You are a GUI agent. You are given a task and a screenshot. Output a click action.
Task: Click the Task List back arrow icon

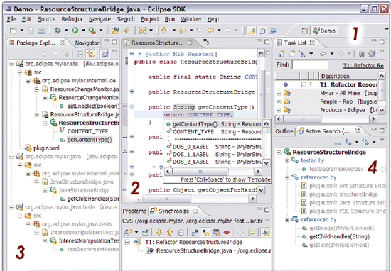(323, 54)
